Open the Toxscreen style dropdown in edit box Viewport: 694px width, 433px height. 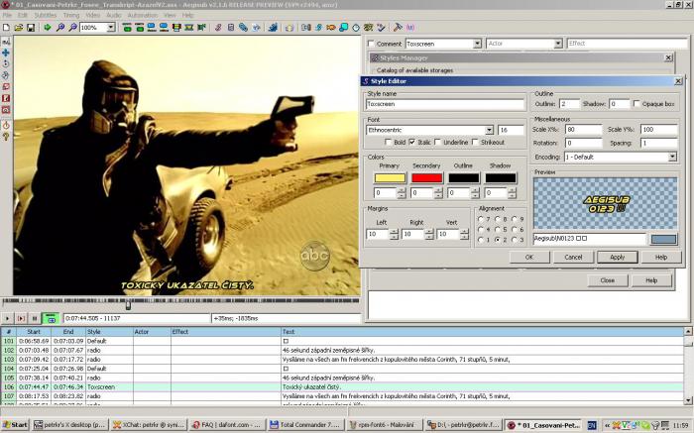coord(477,44)
